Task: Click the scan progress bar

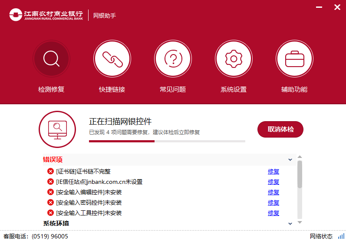Action: (x=167, y=141)
